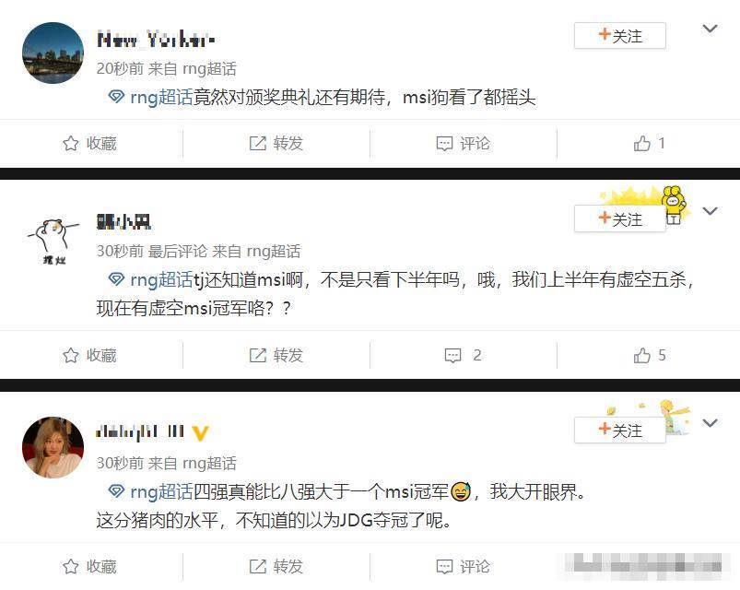Favorite the third post with 收藏 star
The image size is (740, 590).
coord(71,566)
